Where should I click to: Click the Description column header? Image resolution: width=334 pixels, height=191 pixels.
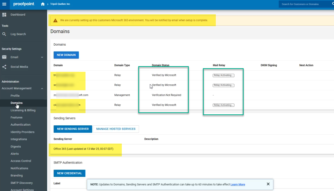[x=151, y=139]
